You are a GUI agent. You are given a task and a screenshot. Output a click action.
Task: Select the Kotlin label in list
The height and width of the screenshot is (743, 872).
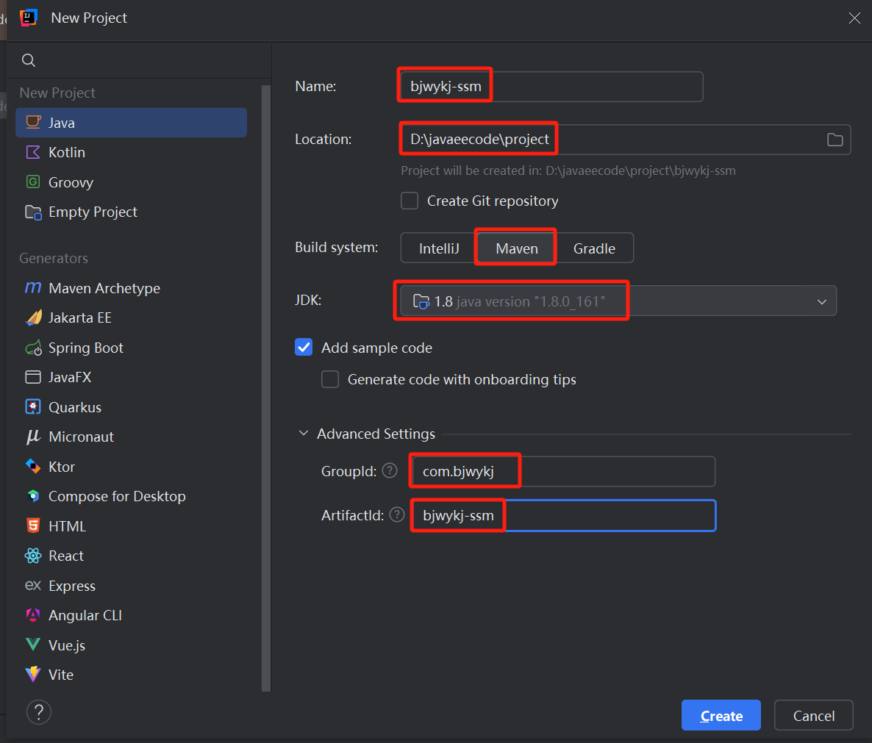pyautogui.click(x=67, y=152)
